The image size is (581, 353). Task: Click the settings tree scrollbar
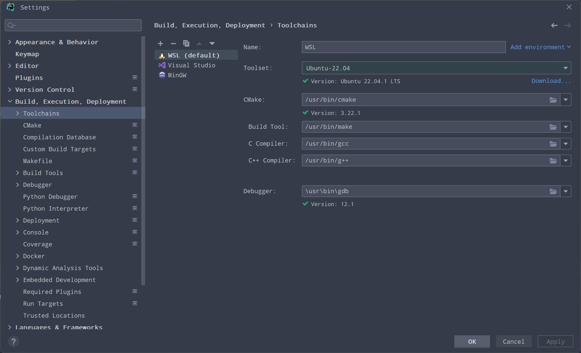click(143, 160)
